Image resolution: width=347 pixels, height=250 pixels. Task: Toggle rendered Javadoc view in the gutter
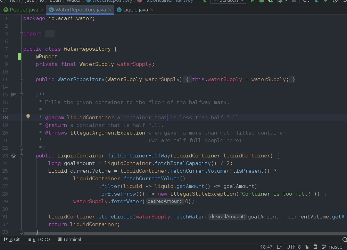click(x=13, y=94)
